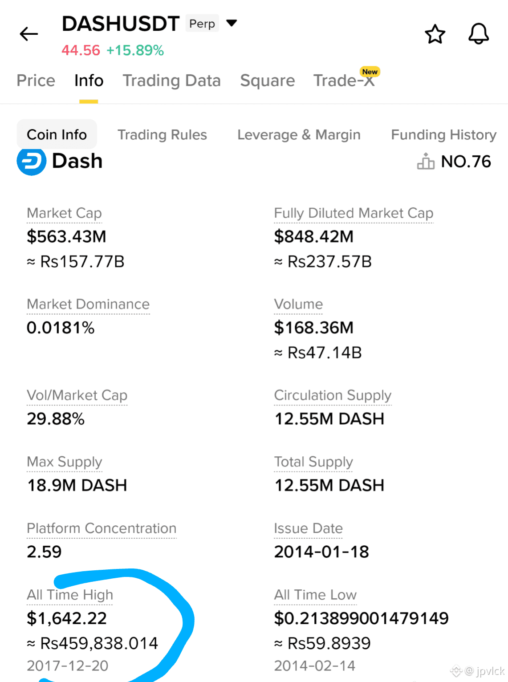Open ranking via NO.76 podium icon
Image resolution: width=508 pixels, height=682 pixels.
click(x=426, y=161)
